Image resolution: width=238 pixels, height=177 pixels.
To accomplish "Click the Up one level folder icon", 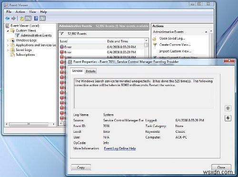I will [22, 19].
